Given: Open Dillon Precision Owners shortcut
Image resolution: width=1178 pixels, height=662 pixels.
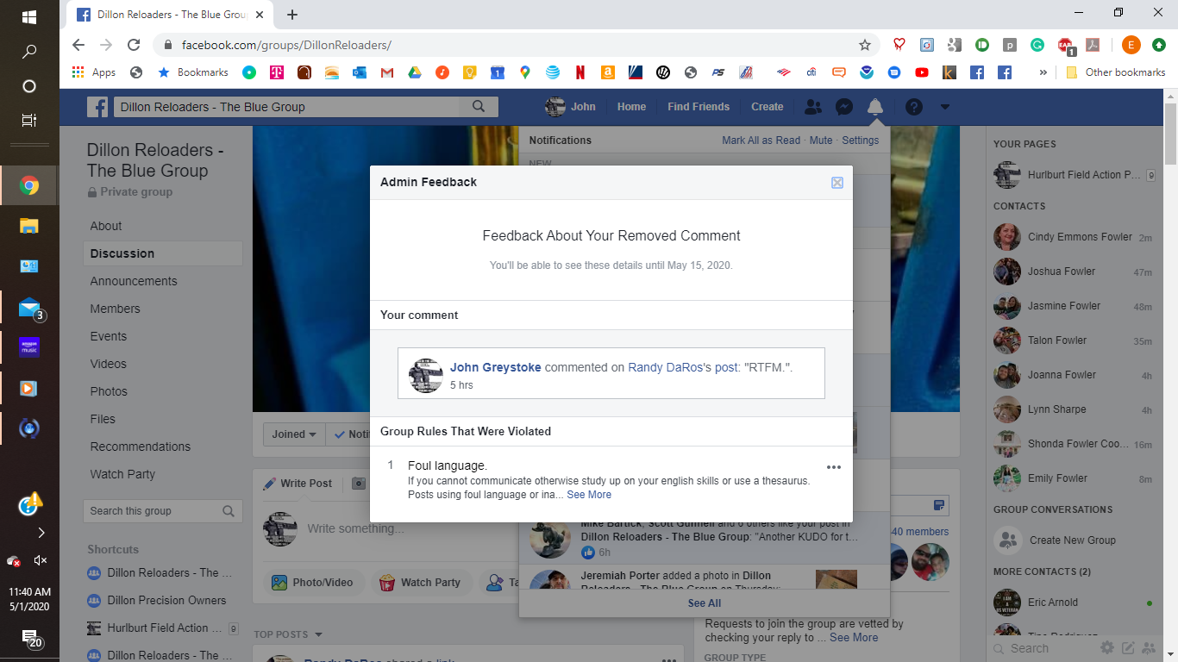Looking at the screenshot, I should (x=166, y=600).
